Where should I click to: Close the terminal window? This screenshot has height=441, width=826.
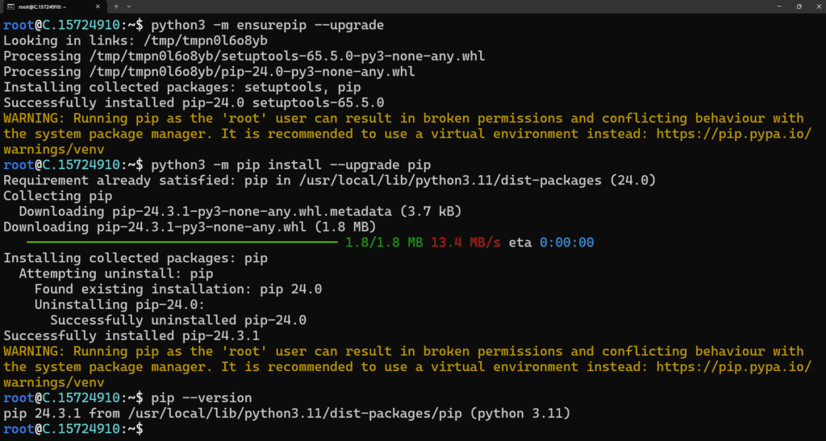point(818,6)
